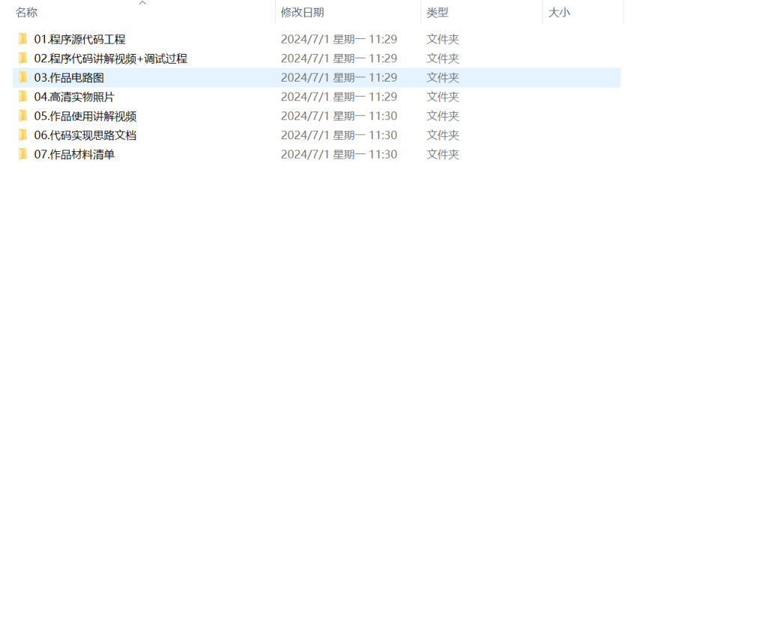The image size is (767, 643).
Task: Select 06.代码实现思路文档 in the list
Action: pos(84,135)
